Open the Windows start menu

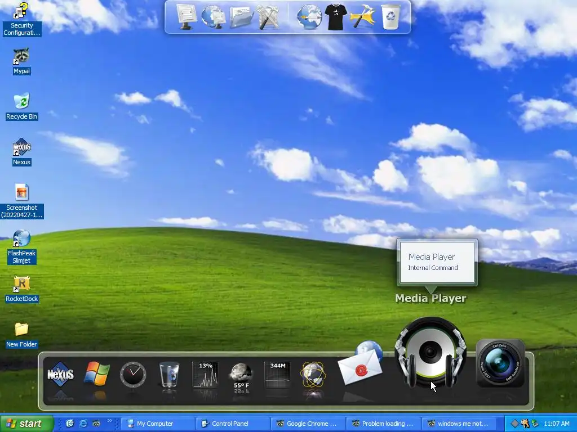[26, 424]
